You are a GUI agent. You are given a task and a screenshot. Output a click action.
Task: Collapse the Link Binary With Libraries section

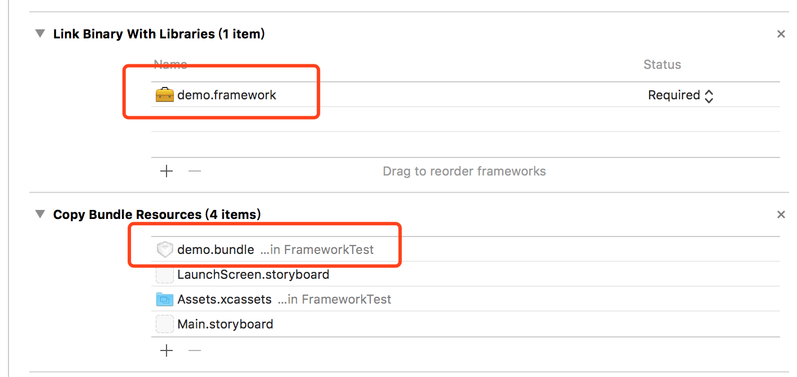[40, 34]
